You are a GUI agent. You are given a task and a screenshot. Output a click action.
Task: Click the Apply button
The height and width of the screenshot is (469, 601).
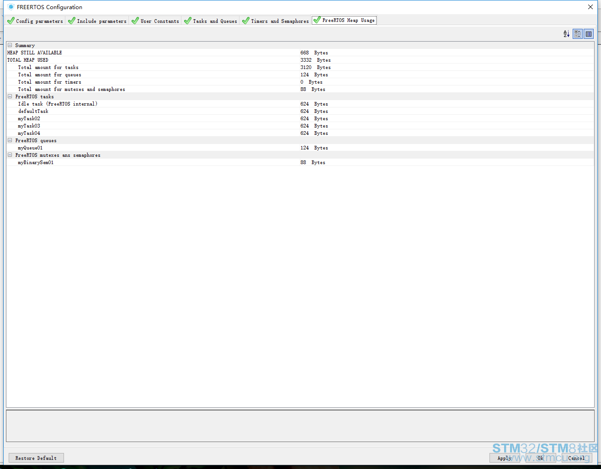tap(505, 458)
